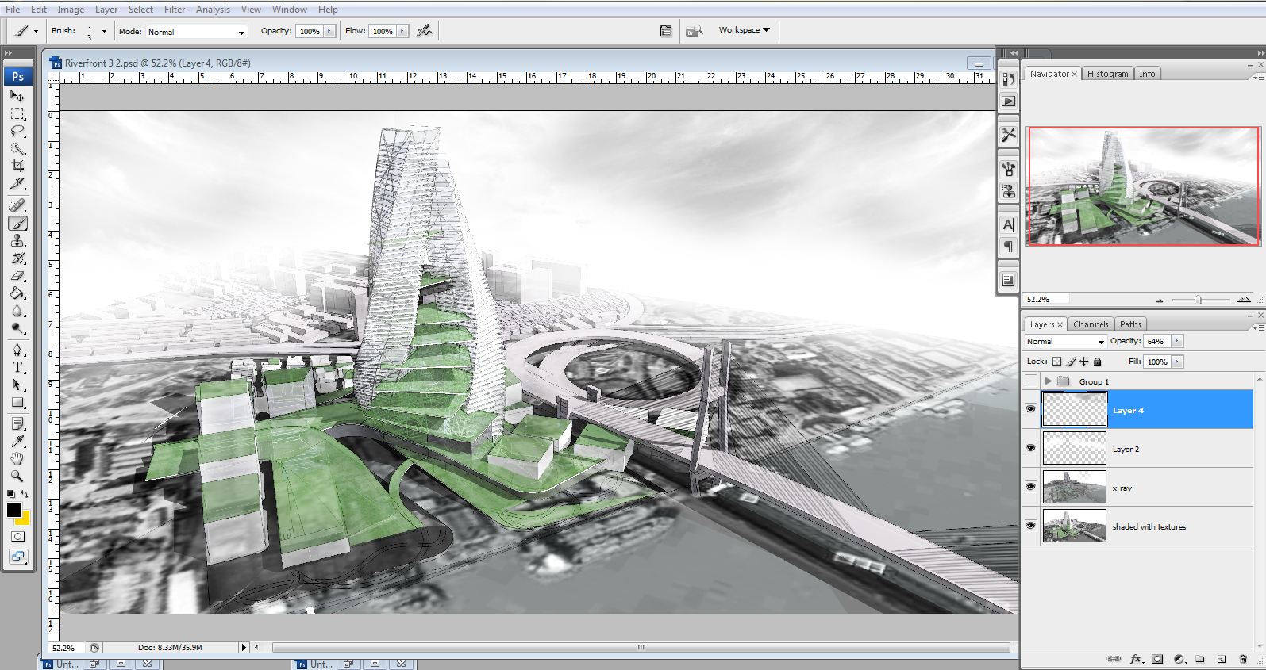Select the Dodge tool
The height and width of the screenshot is (670, 1266).
17,328
